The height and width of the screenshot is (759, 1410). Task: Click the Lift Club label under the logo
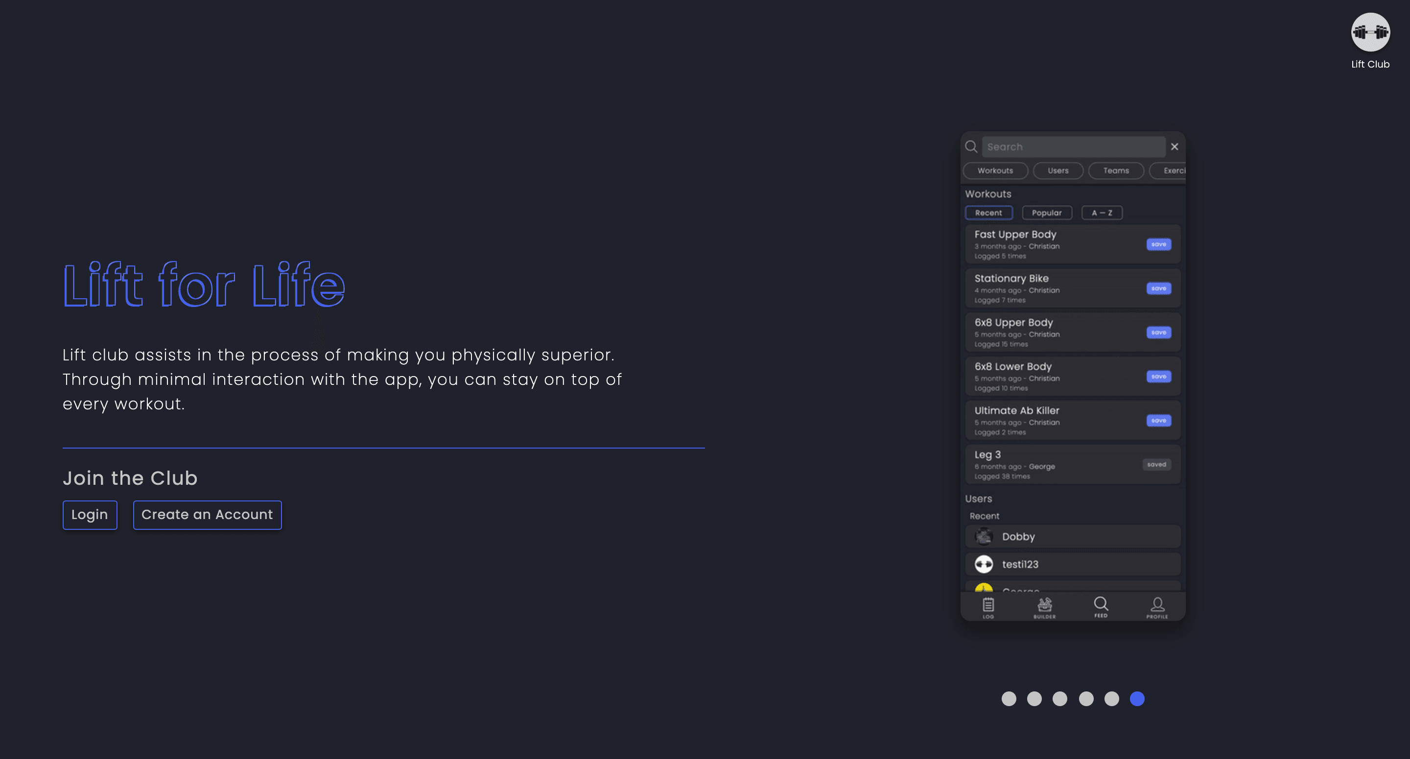(1371, 64)
